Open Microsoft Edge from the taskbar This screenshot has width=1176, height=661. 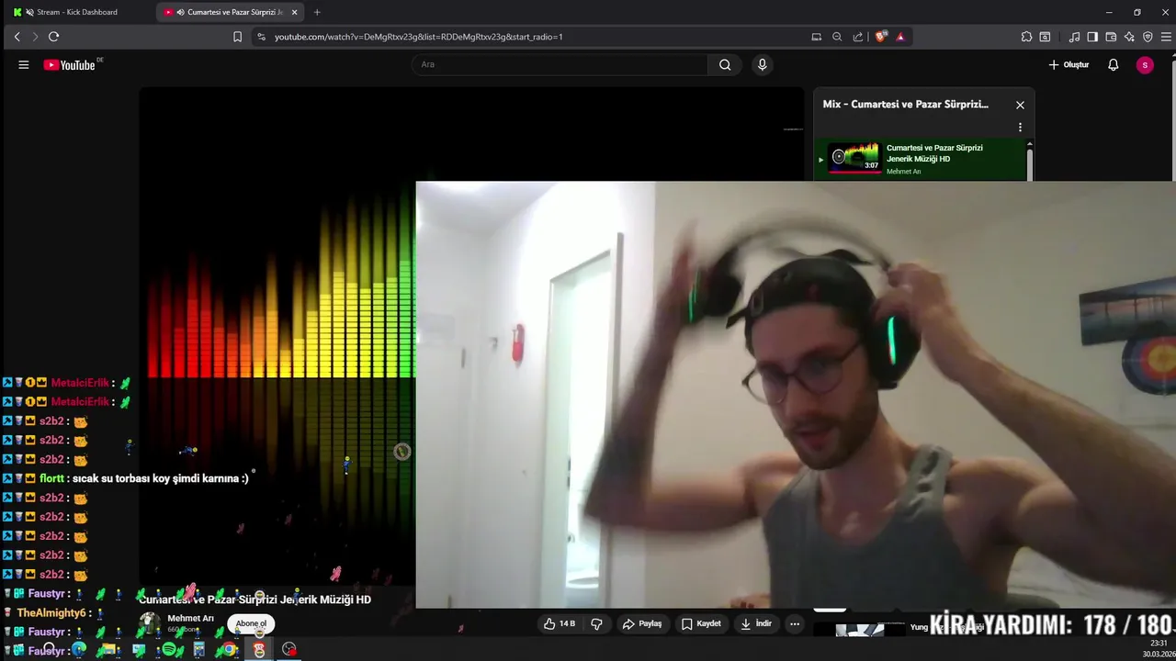pyautogui.click(x=79, y=650)
